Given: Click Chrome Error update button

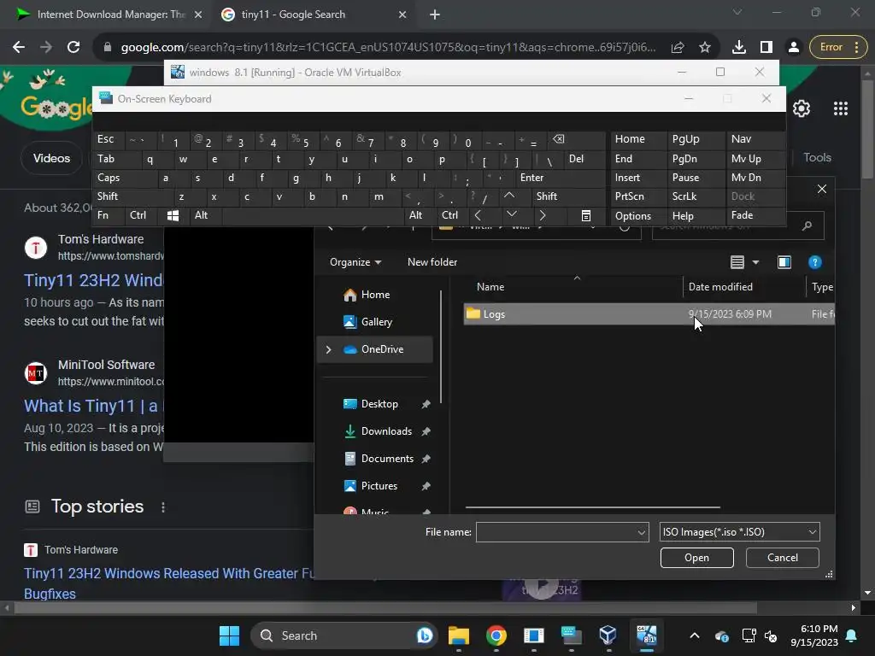Looking at the screenshot, I should (838, 48).
